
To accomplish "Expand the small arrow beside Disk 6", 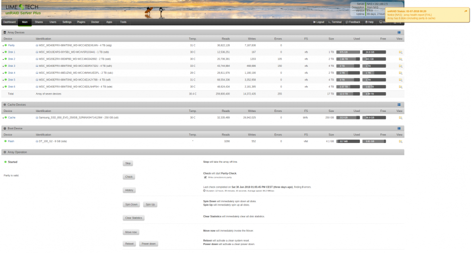I will (x=3, y=87).
